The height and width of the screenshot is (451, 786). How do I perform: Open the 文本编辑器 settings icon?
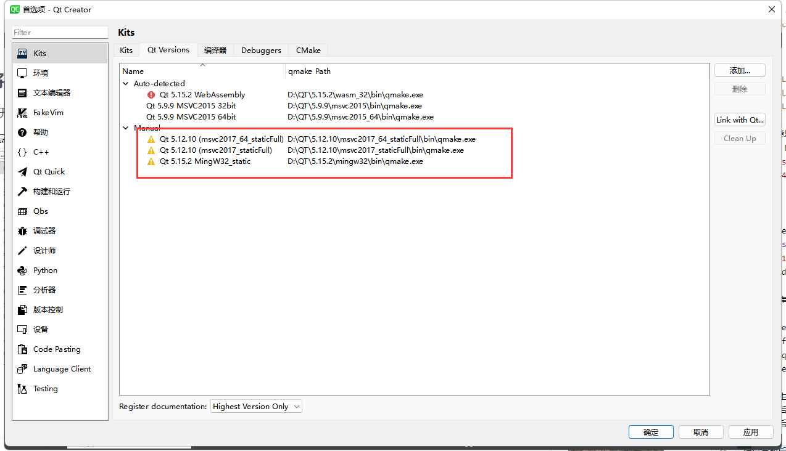pyautogui.click(x=22, y=93)
